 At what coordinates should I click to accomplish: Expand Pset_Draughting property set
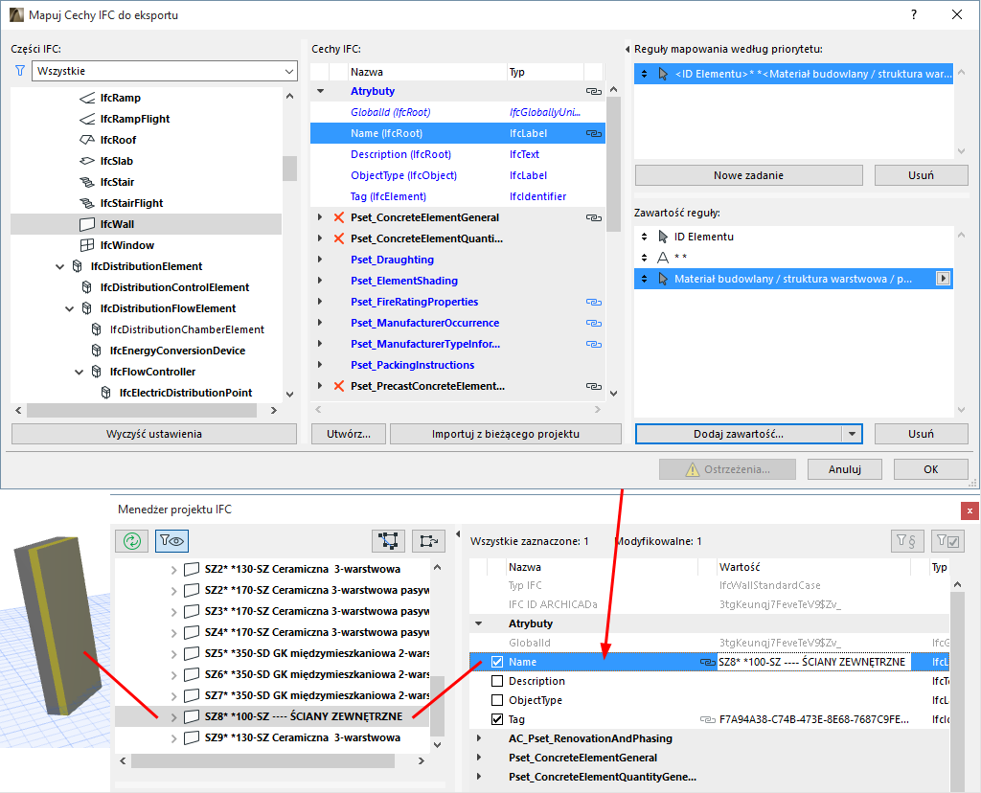(320, 260)
